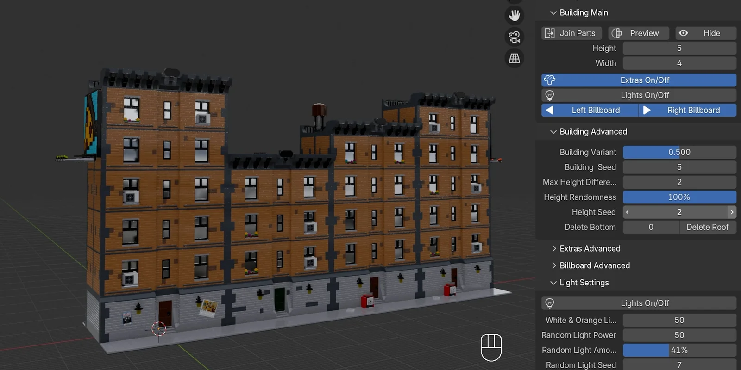Click the Random Light Power field

pos(679,335)
